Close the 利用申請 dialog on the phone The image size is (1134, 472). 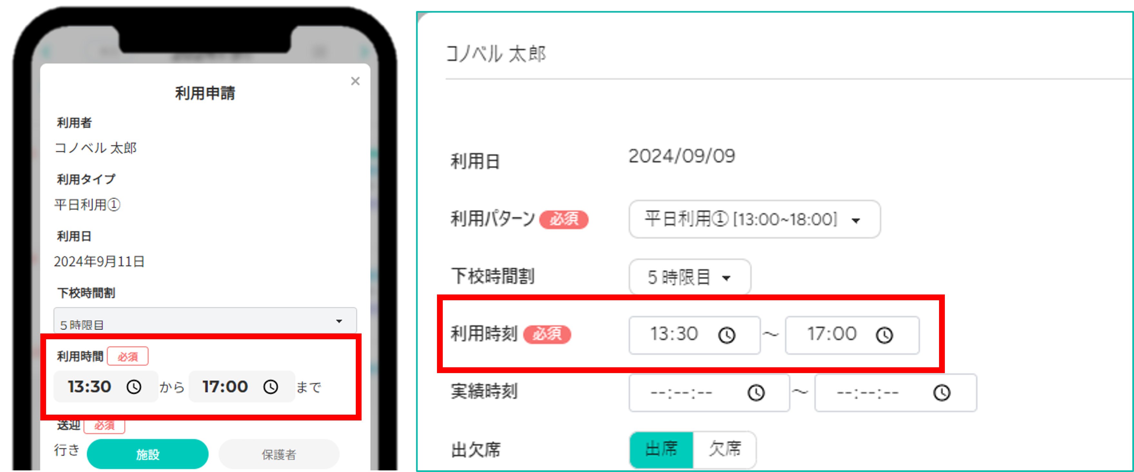click(355, 81)
